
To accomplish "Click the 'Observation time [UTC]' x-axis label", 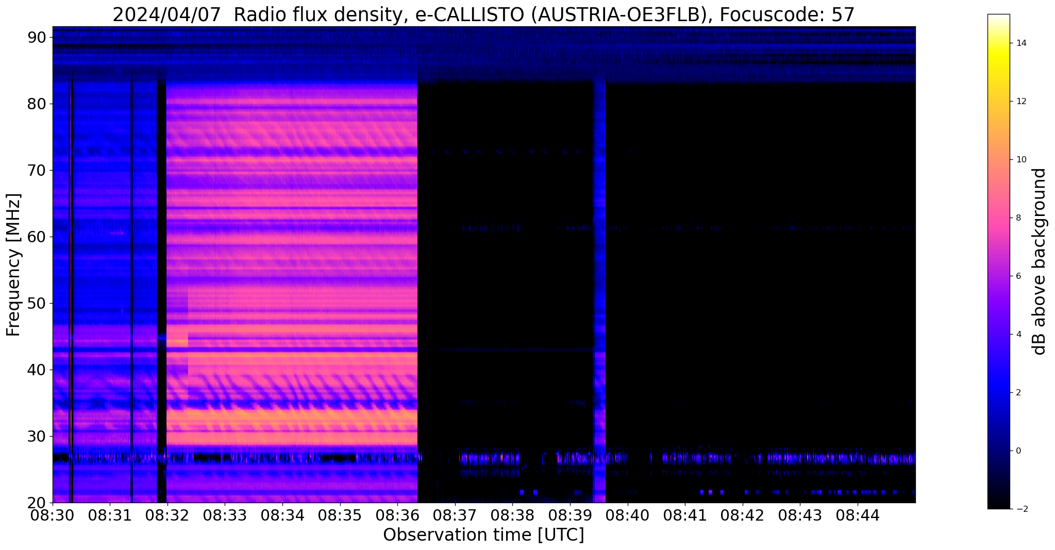I will (483, 535).
